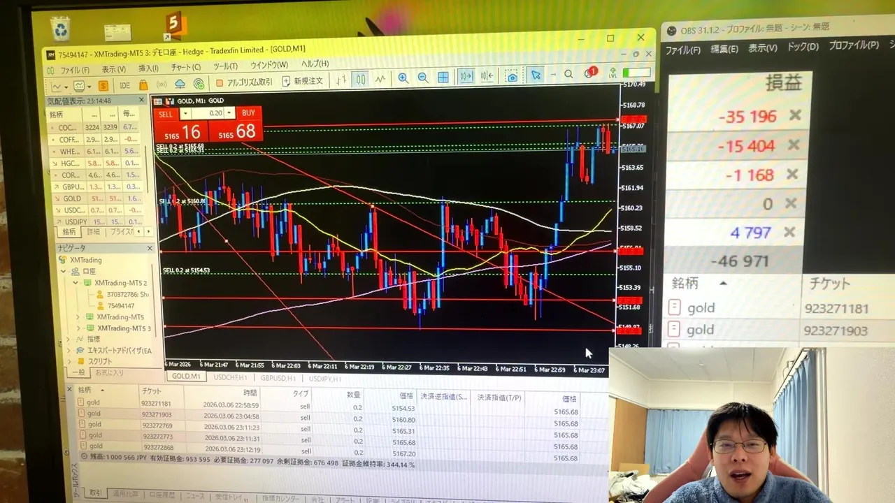The width and height of the screenshot is (895, 503).
Task: Open the ウインドウ(W) menu
Action: 269,65
